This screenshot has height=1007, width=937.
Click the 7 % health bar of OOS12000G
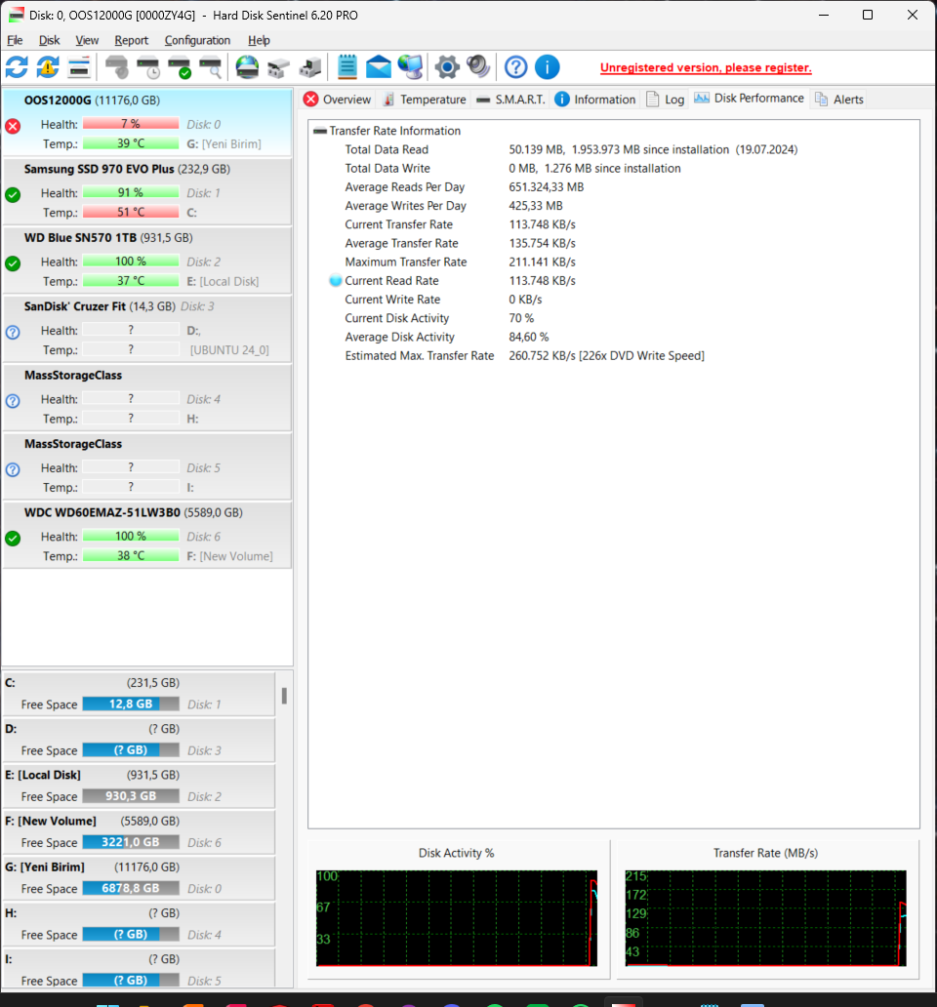click(131, 123)
